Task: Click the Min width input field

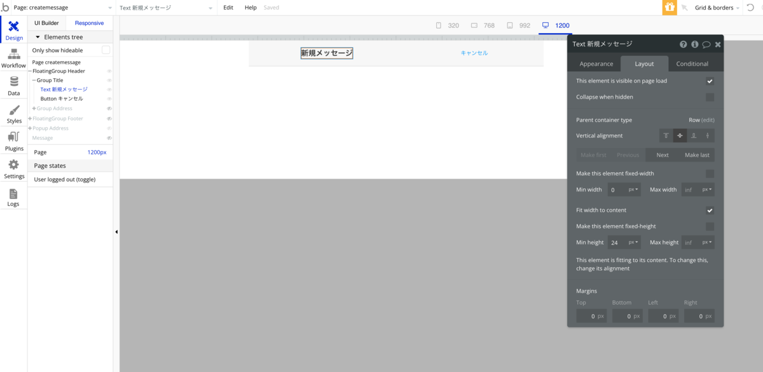Action: click(617, 189)
